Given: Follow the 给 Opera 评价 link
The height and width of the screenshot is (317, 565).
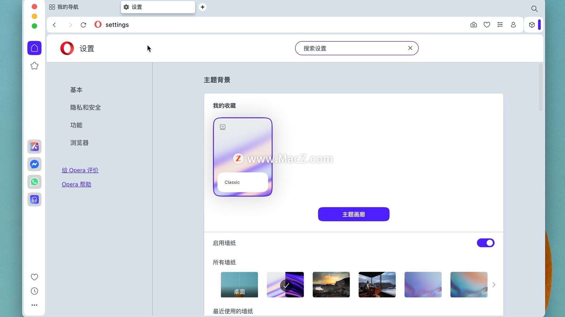Looking at the screenshot, I should 80,170.
